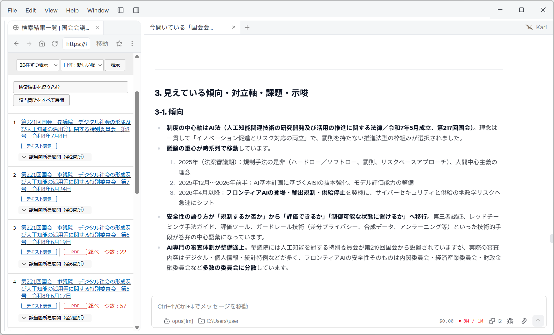Click the 表示 button
Image resolution: width=554 pixels, height=335 pixels.
[115, 65]
